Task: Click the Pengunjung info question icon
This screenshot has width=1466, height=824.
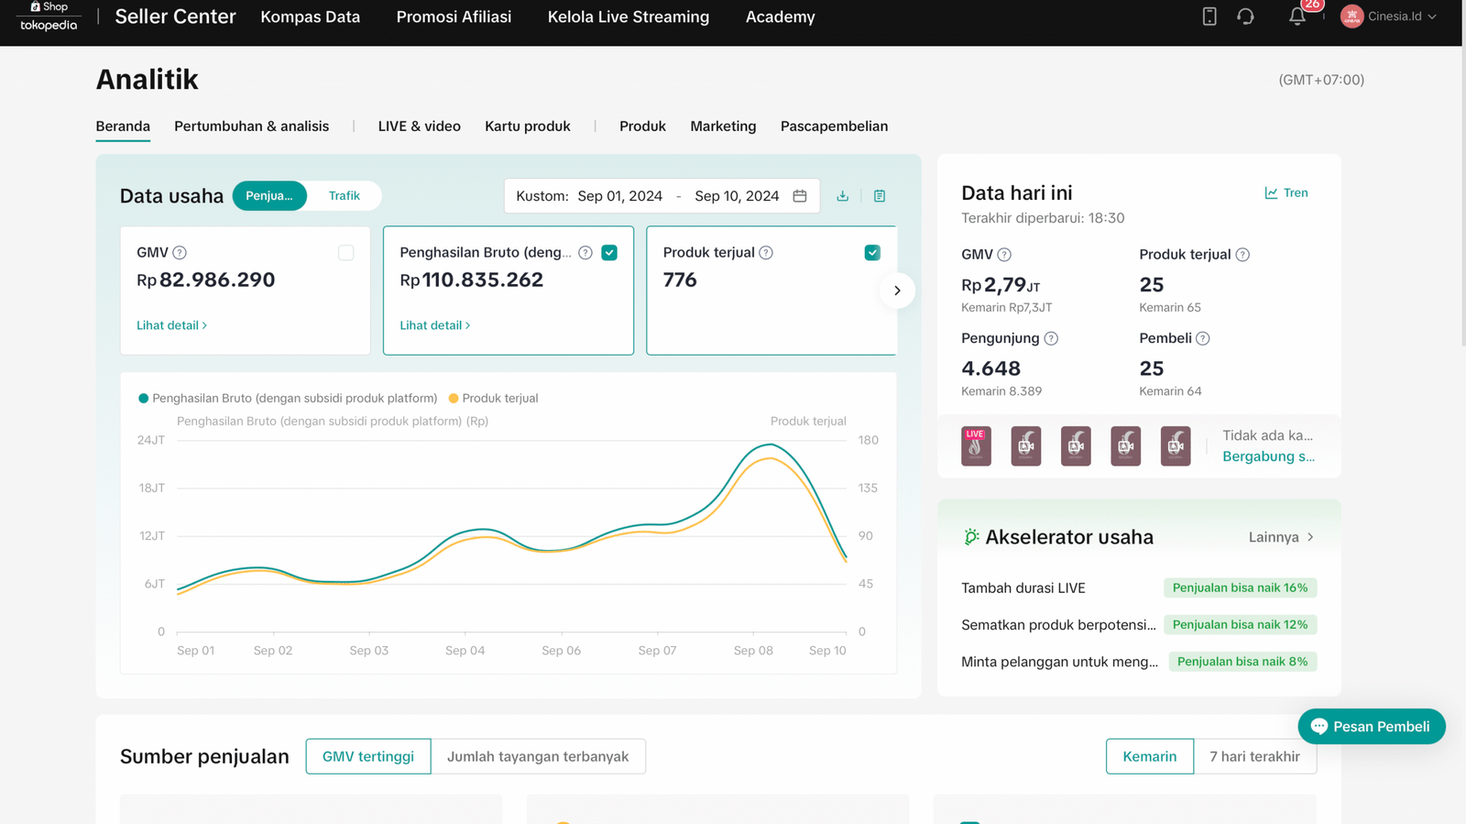Action: pyautogui.click(x=1051, y=339)
